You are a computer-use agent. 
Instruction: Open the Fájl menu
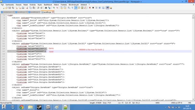pyautogui.click(x=2, y=5)
